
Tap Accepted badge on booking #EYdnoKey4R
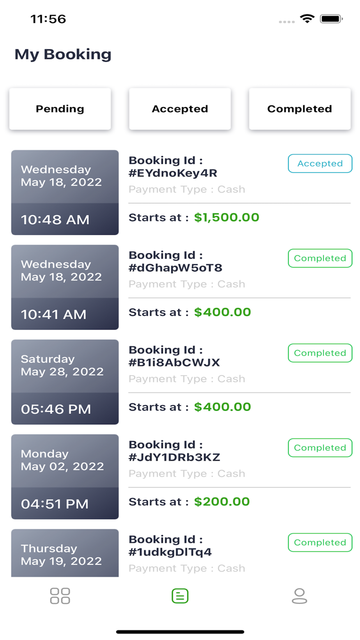[x=320, y=164]
